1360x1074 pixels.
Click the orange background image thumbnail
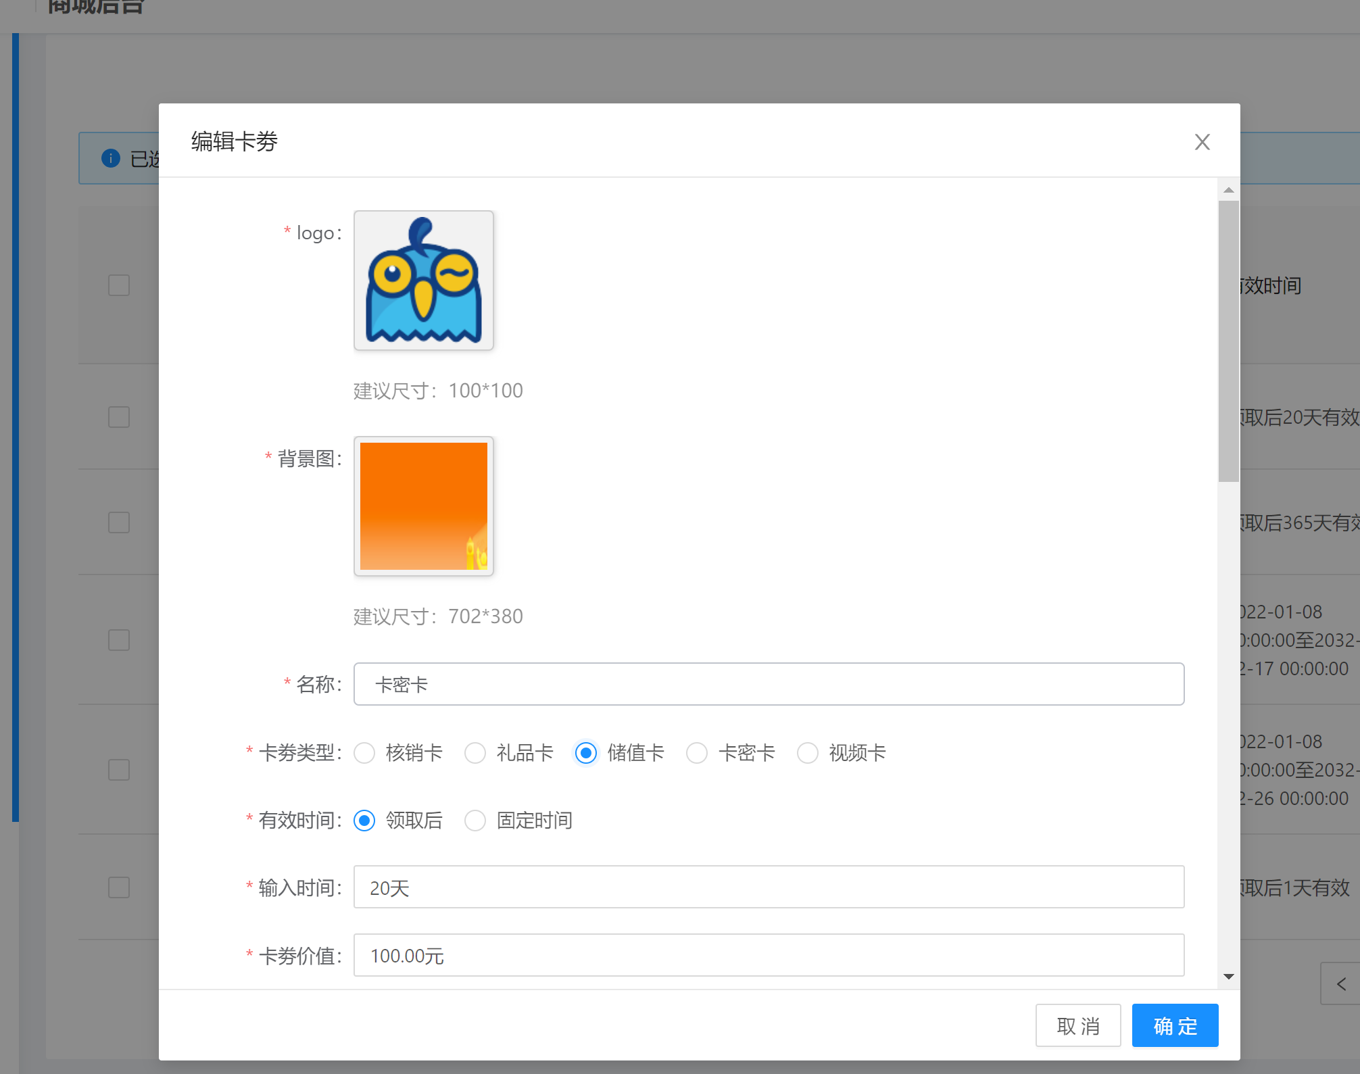(x=424, y=506)
